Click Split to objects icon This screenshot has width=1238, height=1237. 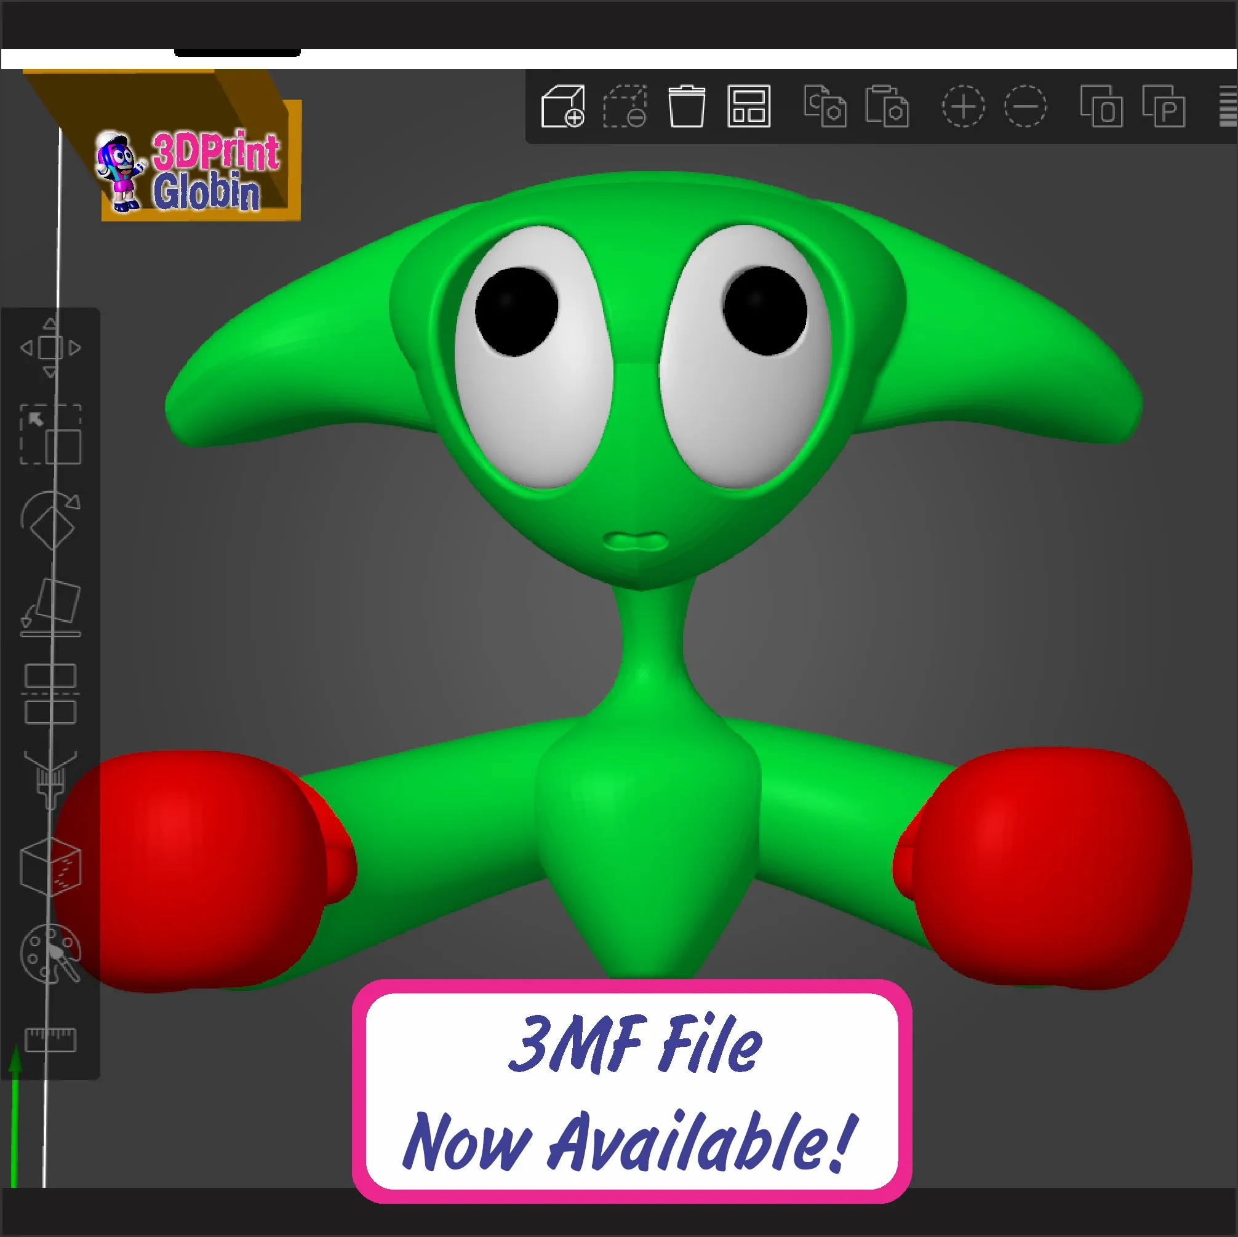(x=1101, y=106)
